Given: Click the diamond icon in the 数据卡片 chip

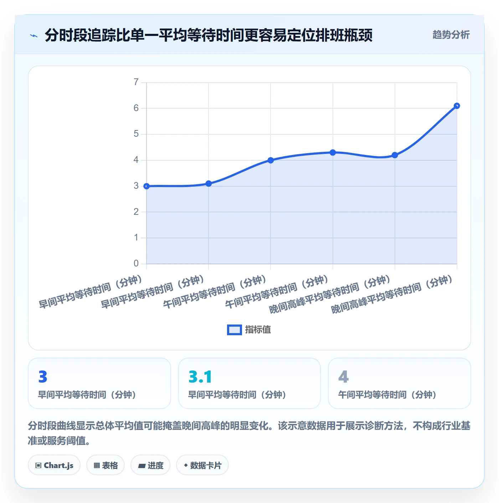Looking at the screenshot, I should [186, 465].
